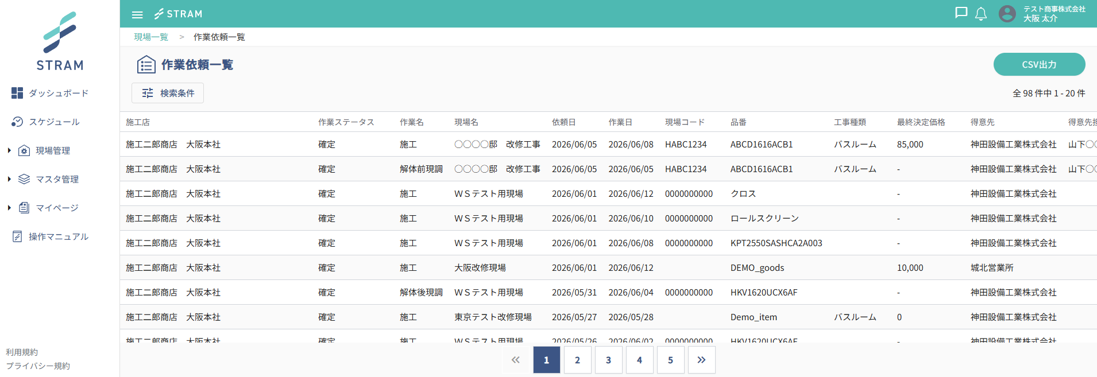Select page 2 in pagination
Image resolution: width=1097 pixels, height=377 pixels.
tap(578, 360)
